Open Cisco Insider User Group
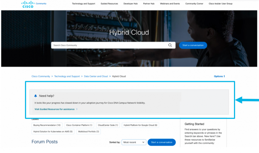This screenshot has height=153, width=259. click(x=220, y=4)
